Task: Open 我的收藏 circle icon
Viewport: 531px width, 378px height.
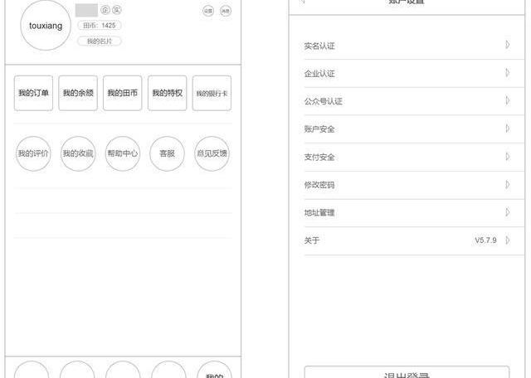Action: [78, 154]
